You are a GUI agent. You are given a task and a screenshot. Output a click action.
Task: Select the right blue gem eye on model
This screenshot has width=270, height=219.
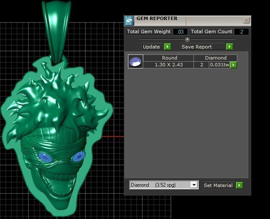[79, 156]
